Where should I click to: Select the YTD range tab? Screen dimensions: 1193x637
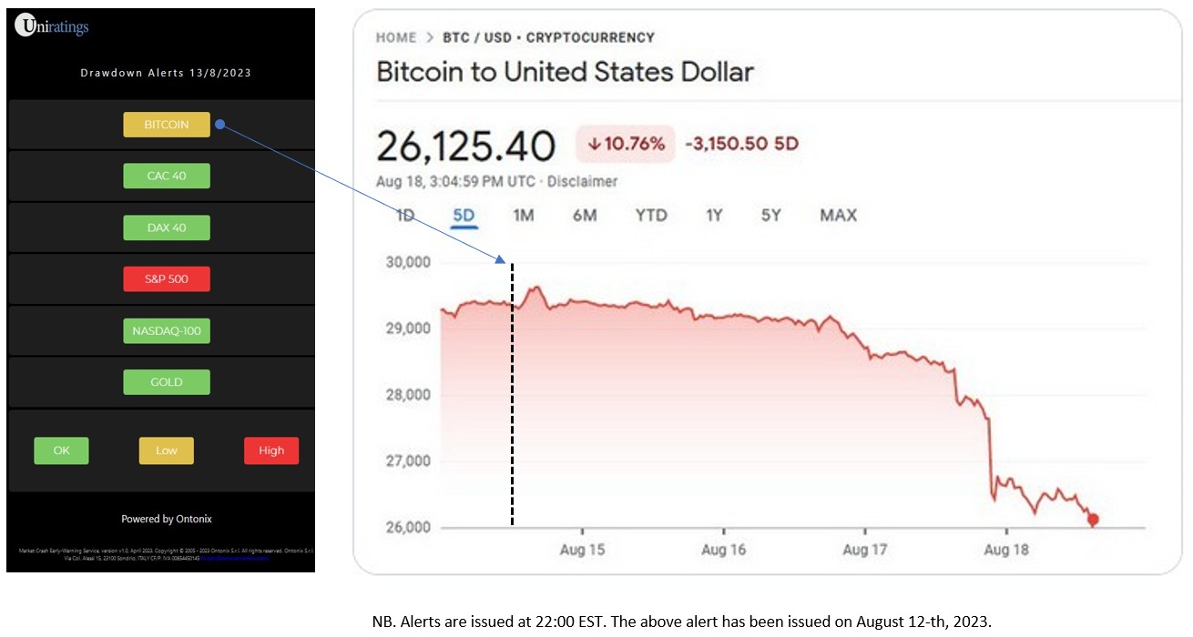(x=651, y=216)
